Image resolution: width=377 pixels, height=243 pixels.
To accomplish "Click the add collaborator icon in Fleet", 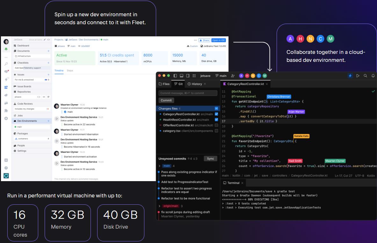I will click(x=233, y=76).
